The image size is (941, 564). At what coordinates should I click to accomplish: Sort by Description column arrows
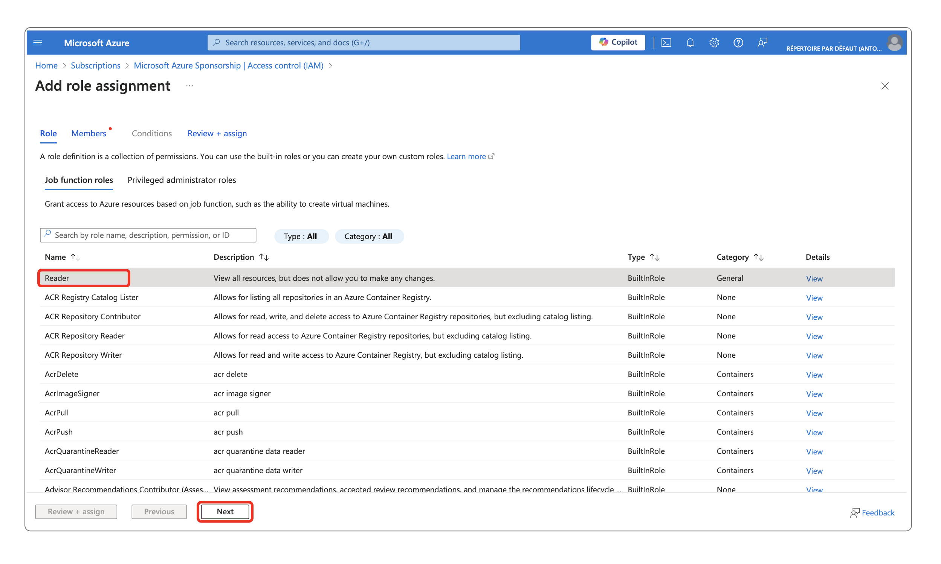point(263,257)
